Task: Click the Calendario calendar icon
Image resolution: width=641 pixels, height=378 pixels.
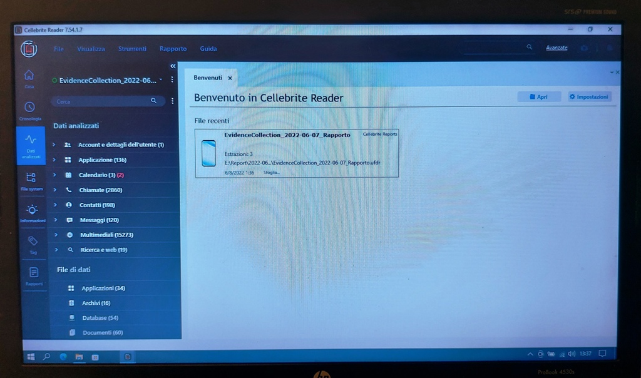Action: coord(68,175)
